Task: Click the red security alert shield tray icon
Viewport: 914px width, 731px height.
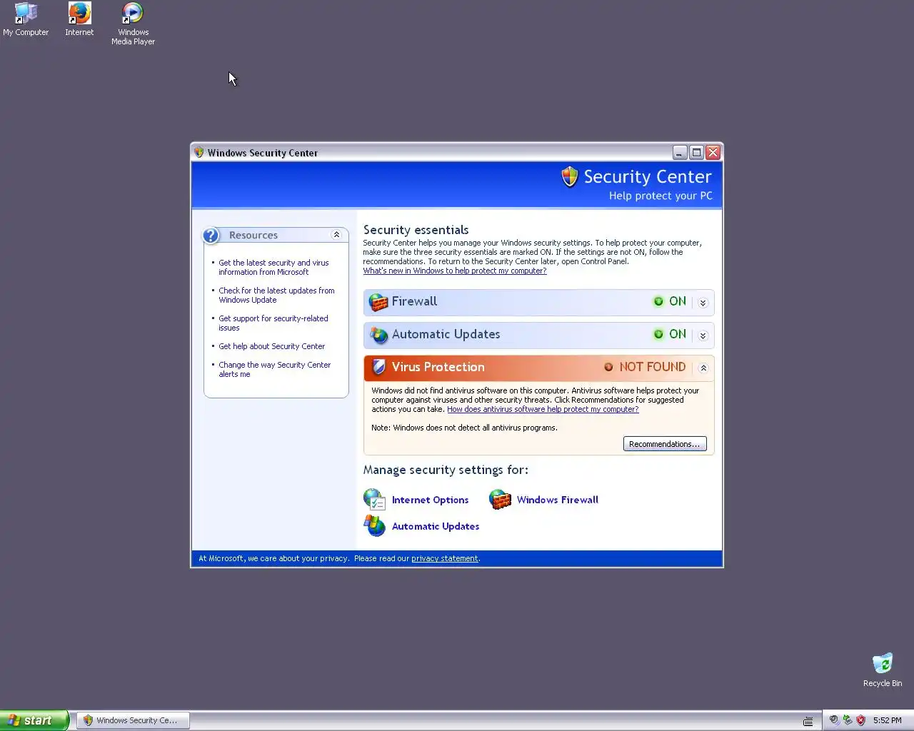Action: pyautogui.click(x=860, y=720)
